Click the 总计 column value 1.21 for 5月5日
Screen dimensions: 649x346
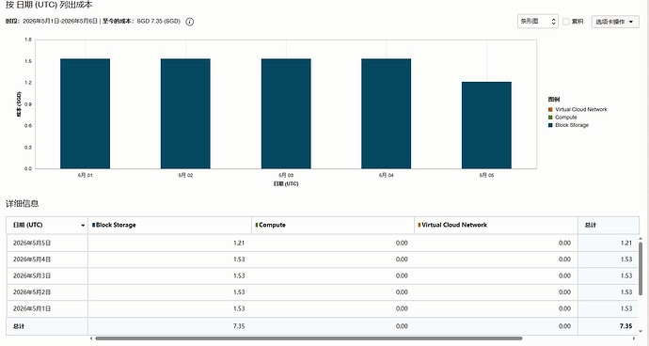(x=626, y=243)
